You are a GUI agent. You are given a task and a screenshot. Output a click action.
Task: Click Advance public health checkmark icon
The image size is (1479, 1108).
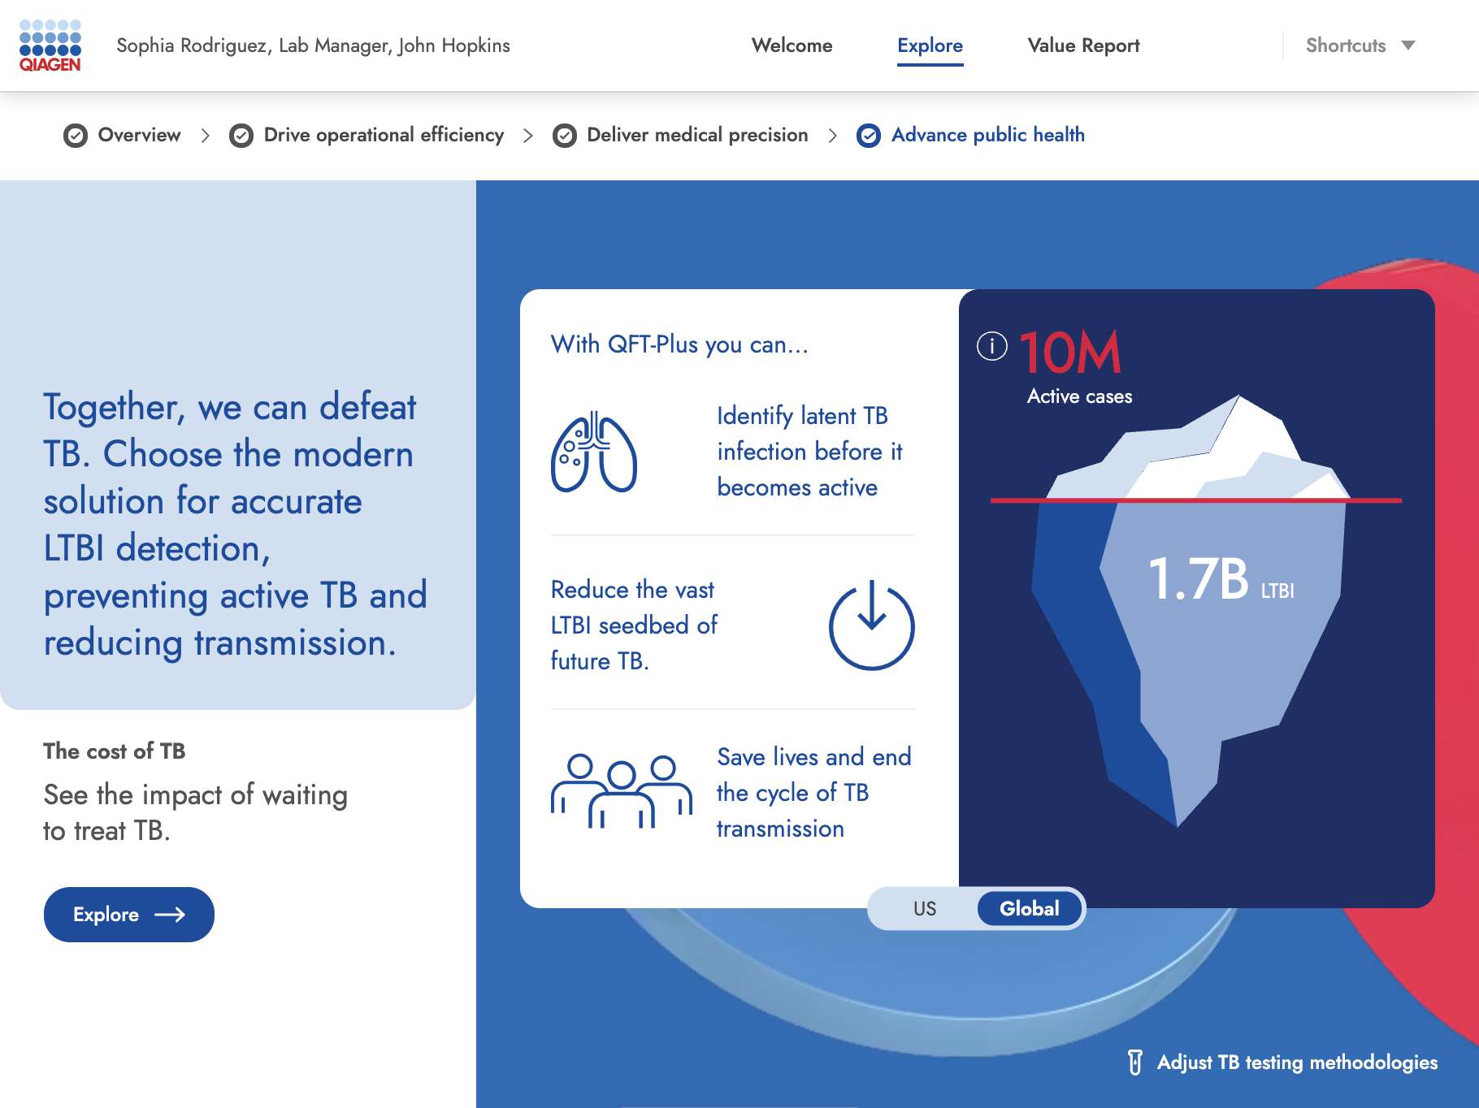(x=869, y=136)
